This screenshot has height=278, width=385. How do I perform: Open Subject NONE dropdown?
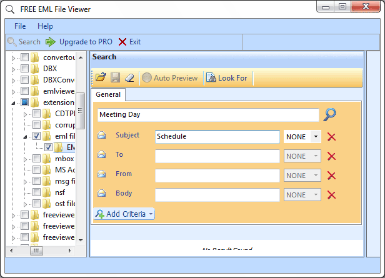[302, 137]
